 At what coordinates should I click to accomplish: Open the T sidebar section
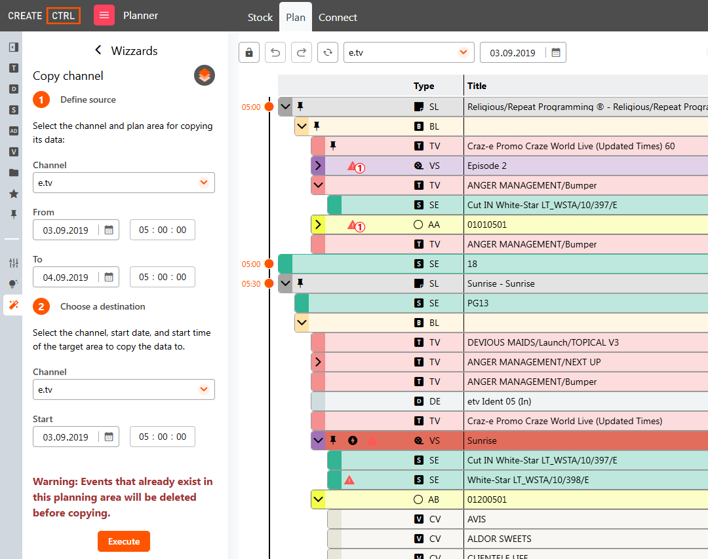(x=14, y=68)
